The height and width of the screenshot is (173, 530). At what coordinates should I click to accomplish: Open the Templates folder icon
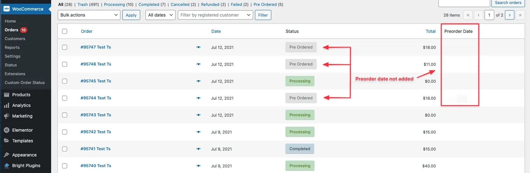[x=6, y=141]
